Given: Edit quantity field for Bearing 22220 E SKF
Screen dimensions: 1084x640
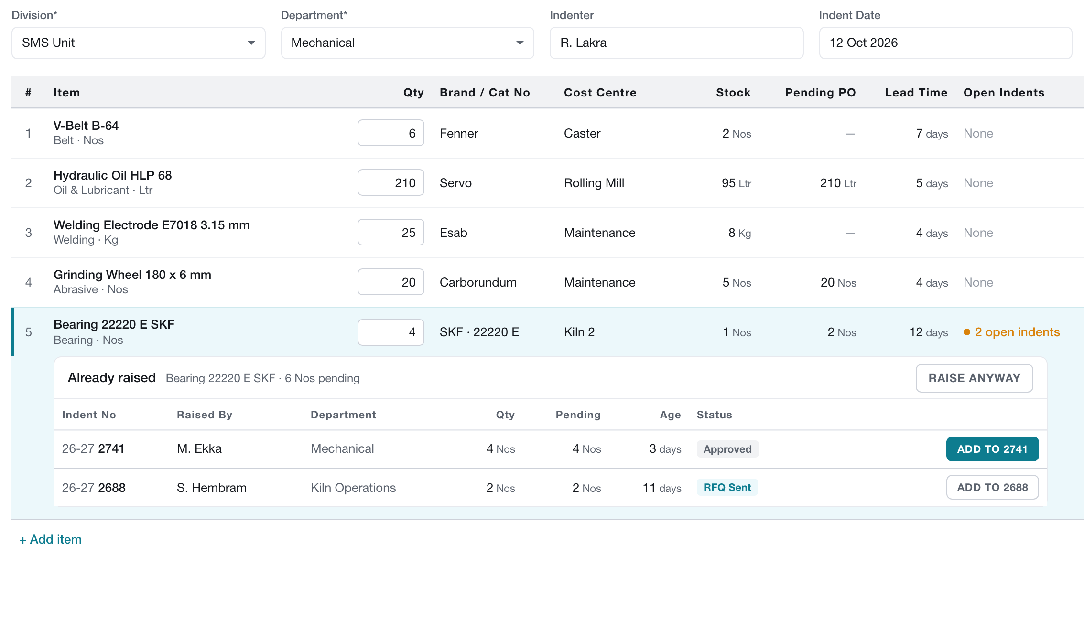Looking at the screenshot, I should click(x=391, y=332).
